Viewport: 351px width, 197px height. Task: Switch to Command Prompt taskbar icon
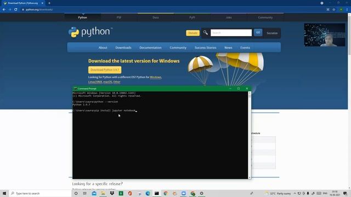[x=157, y=193]
